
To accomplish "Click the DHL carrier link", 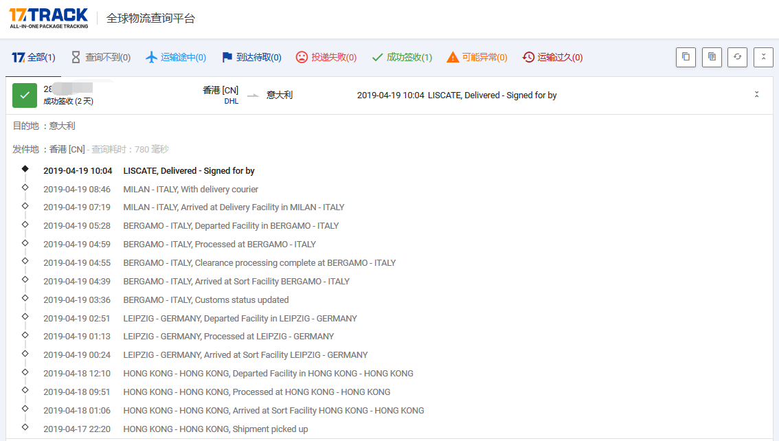I will 231,102.
